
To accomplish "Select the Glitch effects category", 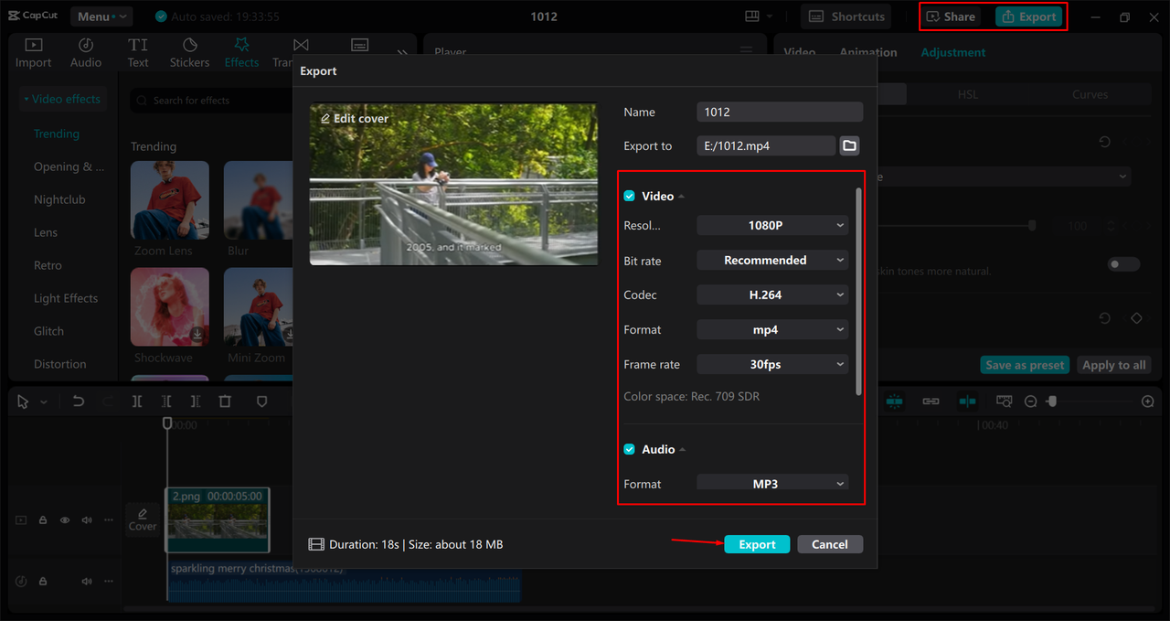I will (48, 331).
